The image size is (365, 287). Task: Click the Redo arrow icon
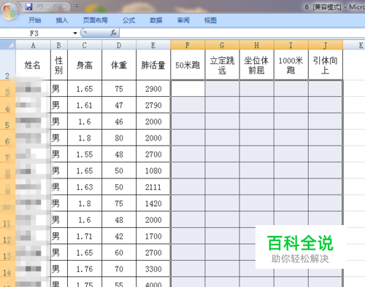pyautogui.click(x=57, y=7)
